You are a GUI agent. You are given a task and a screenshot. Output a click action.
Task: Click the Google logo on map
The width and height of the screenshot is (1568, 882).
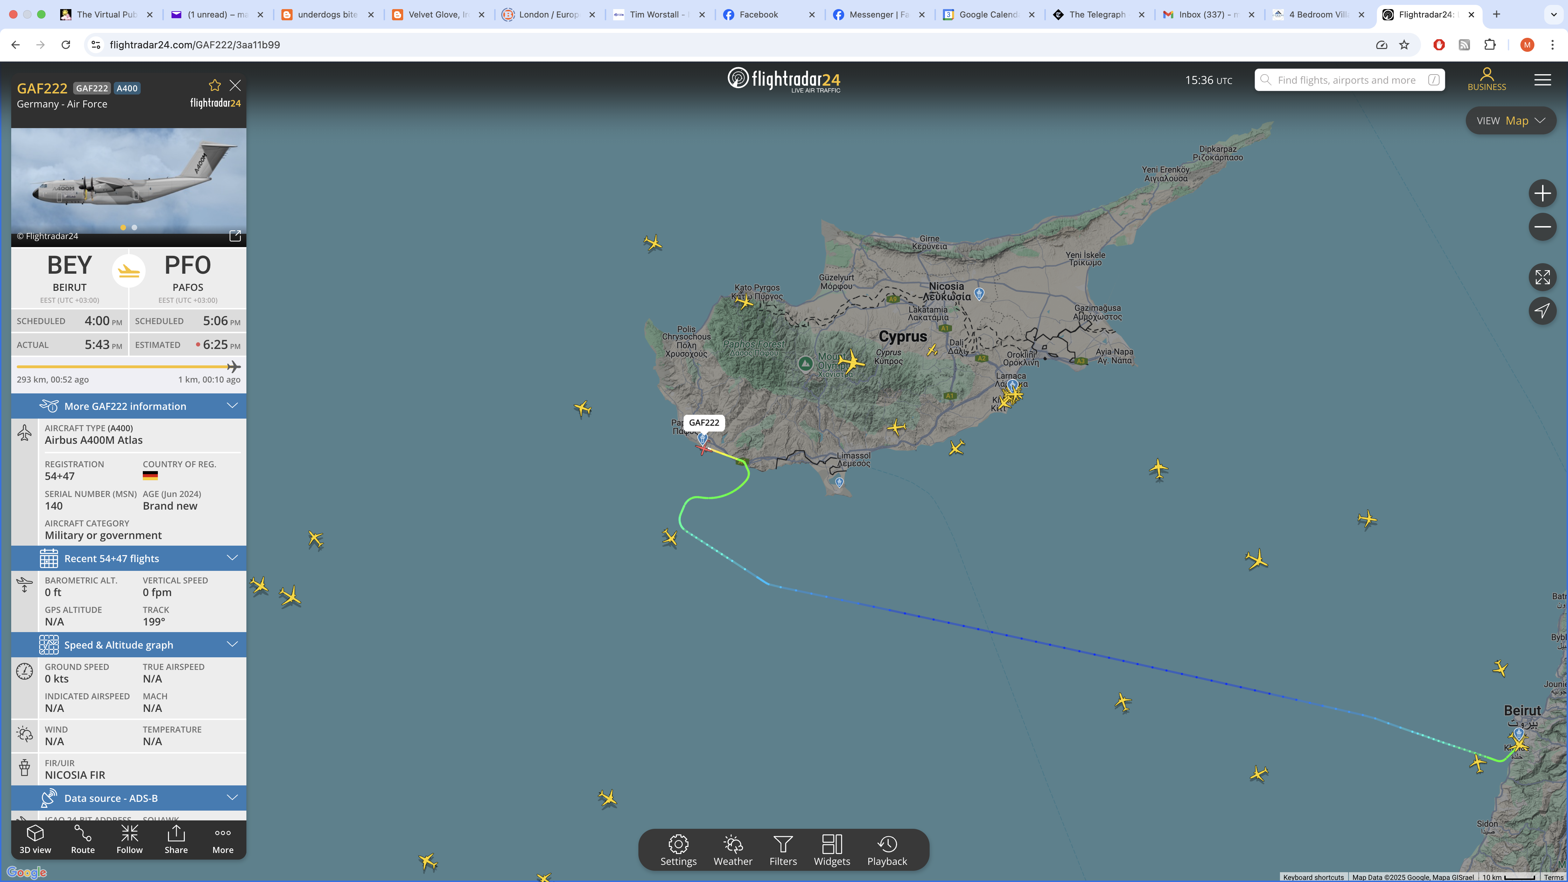[x=27, y=872]
